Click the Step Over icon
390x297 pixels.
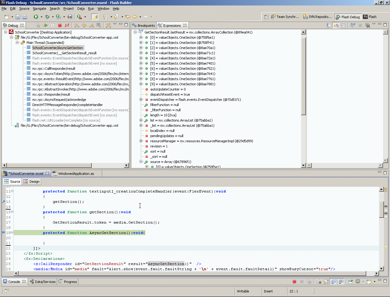(x=84, y=26)
